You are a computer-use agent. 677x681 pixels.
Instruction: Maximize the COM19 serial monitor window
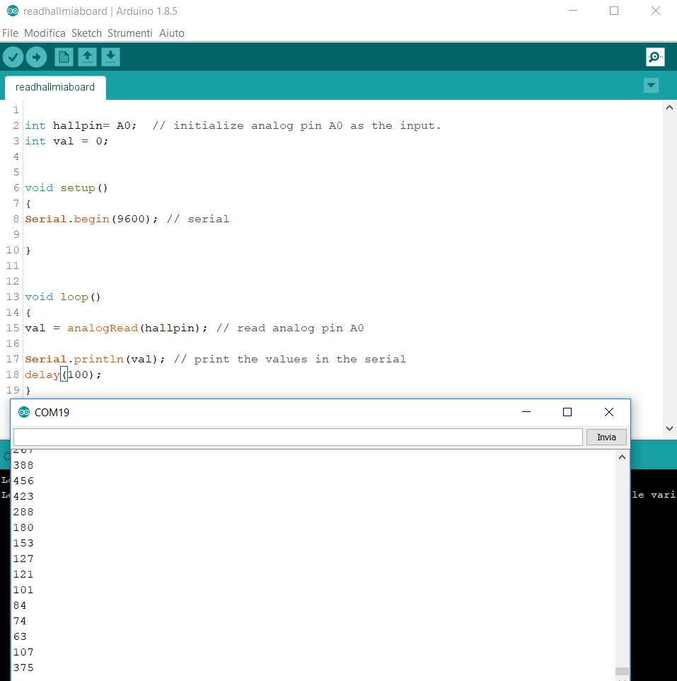pyautogui.click(x=567, y=412)
